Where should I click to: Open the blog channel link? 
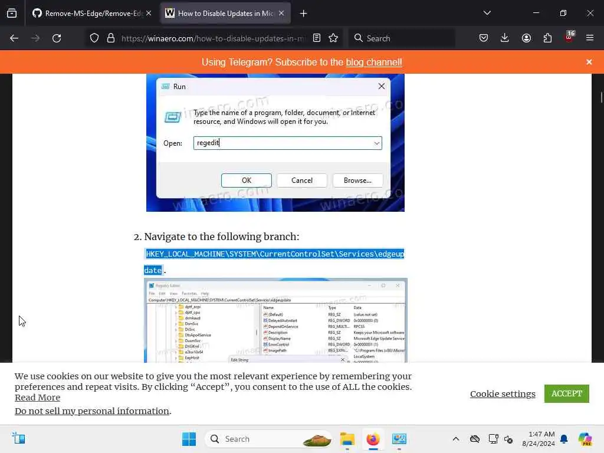click(374, 63)
